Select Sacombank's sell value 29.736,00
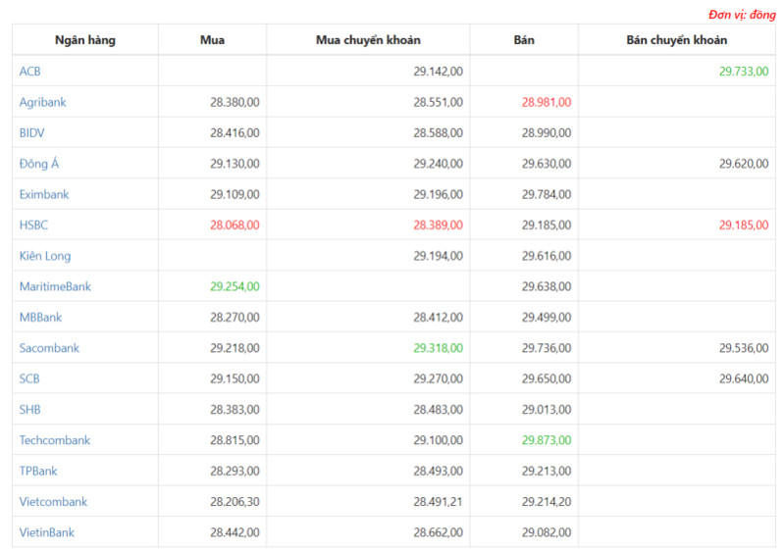The height and width of the screenshot is (552, 784). click(x=547, y=348)
